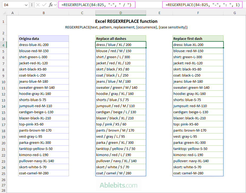Click the REGEXREPLACE syntax line text
The height and width of the screenshot is (193, 246).
coord(126,27)
